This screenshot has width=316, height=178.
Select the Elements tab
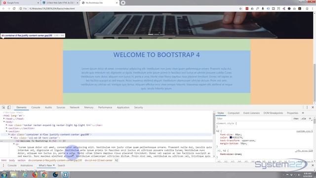pos(21,107)
